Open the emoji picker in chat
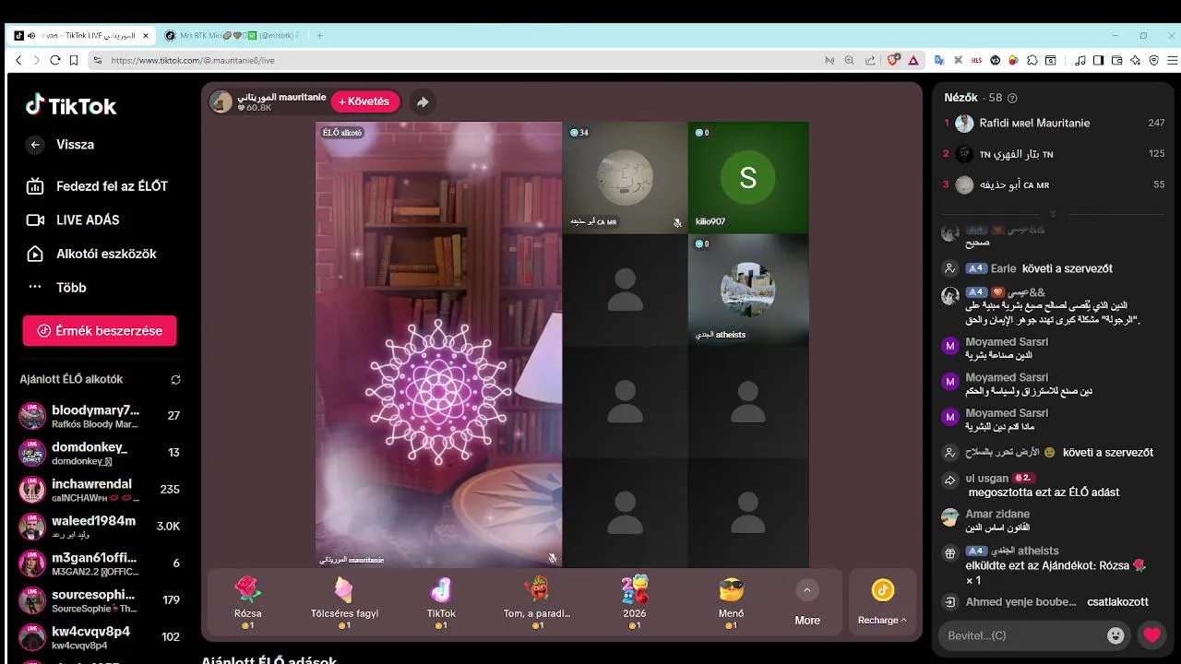The height and width of the screenshot is (664, 1181). point(1115,635)
